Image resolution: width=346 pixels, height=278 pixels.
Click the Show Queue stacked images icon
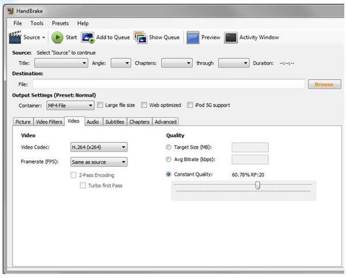point(140,37)
